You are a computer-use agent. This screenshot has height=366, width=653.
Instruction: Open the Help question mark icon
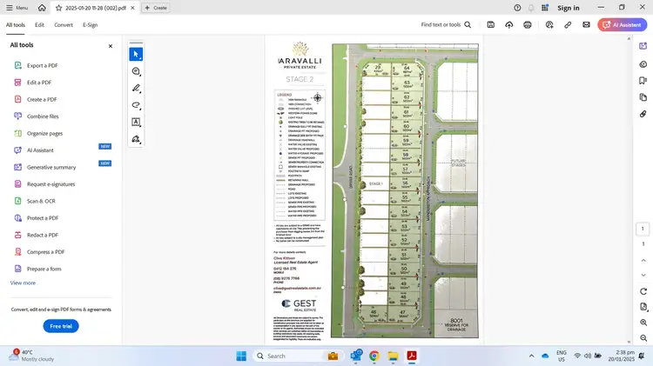point(517,8)
